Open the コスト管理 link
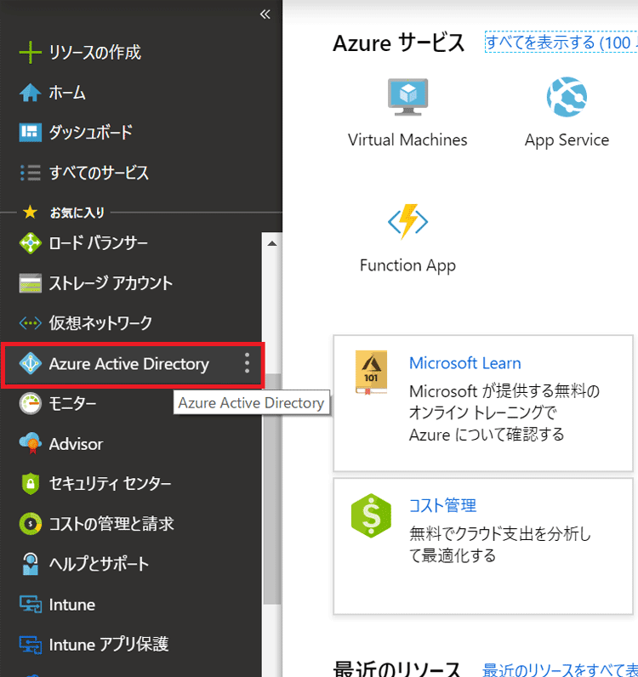Screen dimensions: 638x677 tap(442, 505)
